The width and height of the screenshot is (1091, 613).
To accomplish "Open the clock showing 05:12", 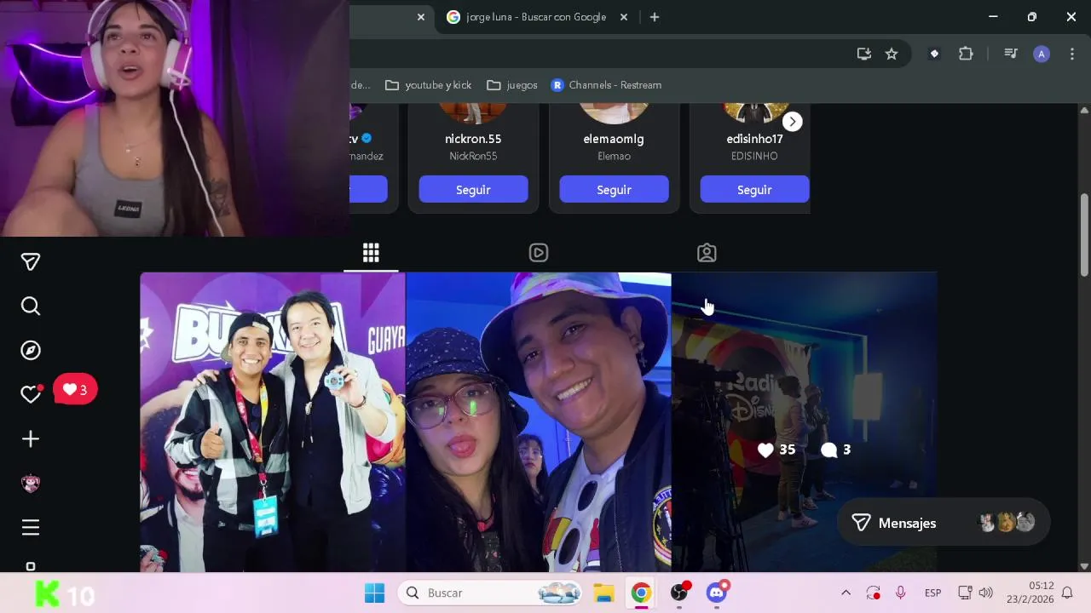I will [1030, 593].
